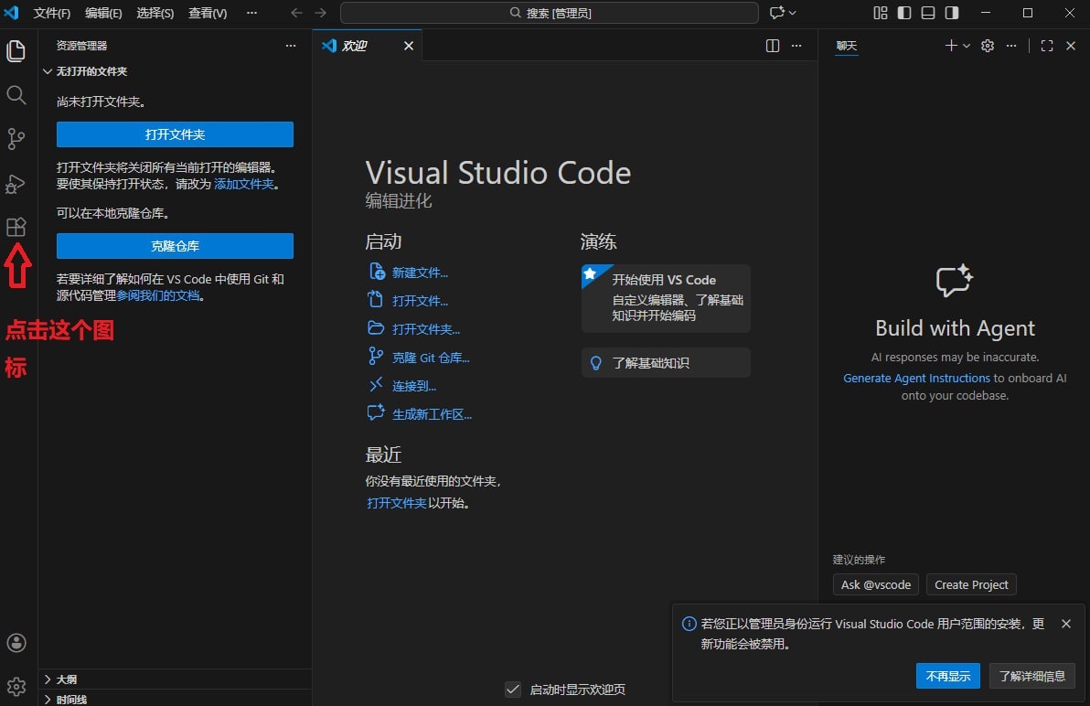The width and height of the screenshot is (1090, 706).
Task: Expand the 大纲 section
Action: tap(66, 679)
